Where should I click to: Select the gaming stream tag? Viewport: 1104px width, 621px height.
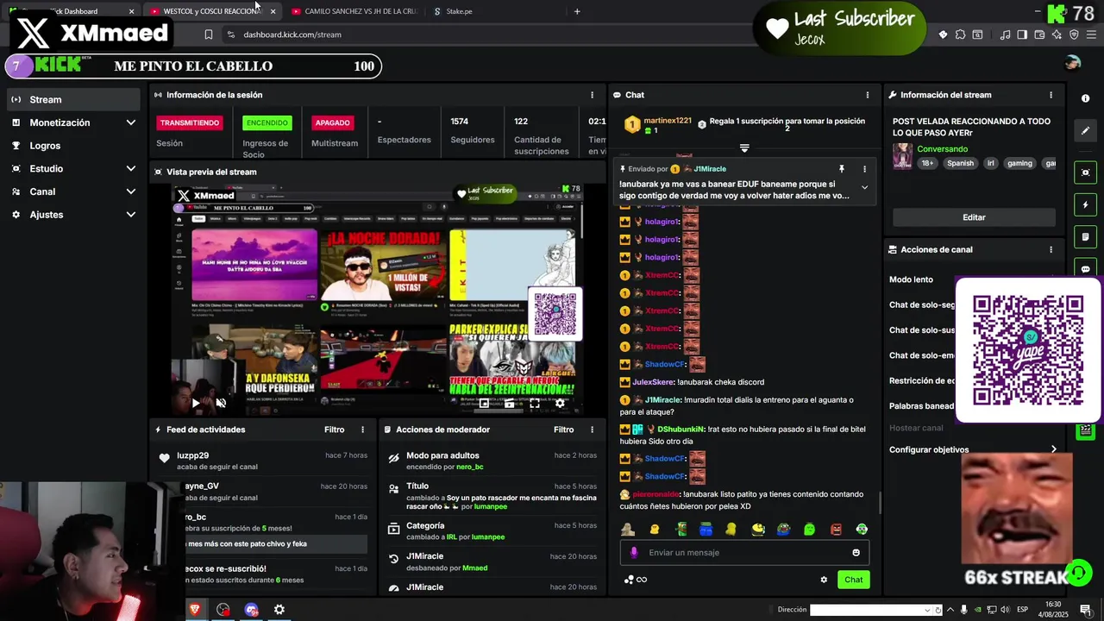point(1019,163)
